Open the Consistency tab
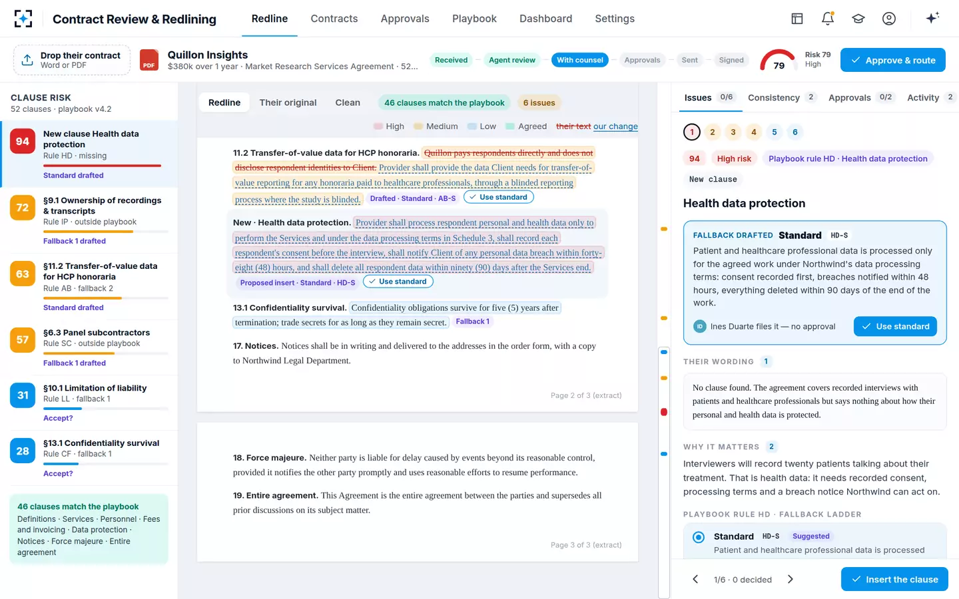This screenshot has width=959, height=599. pos(781,97)
